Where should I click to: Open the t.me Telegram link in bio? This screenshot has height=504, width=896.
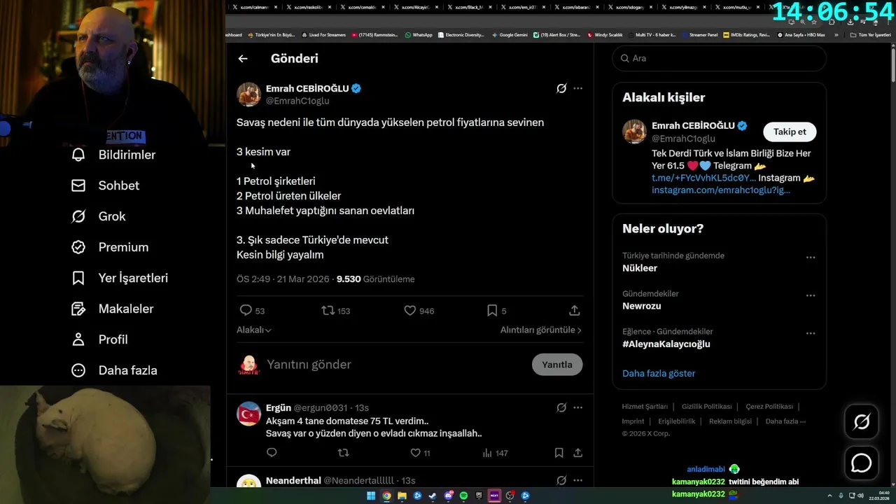[x=703, y=178]
